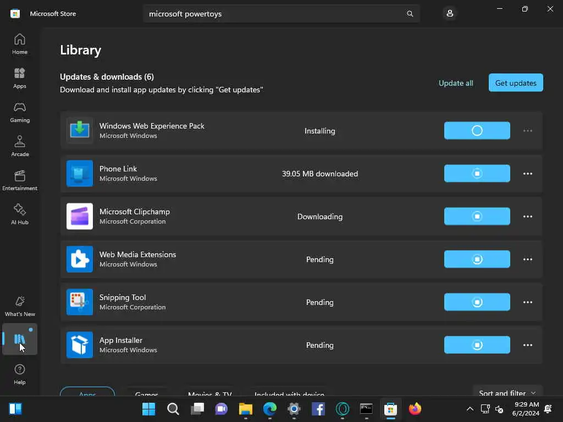563x422 pixels.
Task: Cancel the pending App Installer update
Action: (477, 345)
